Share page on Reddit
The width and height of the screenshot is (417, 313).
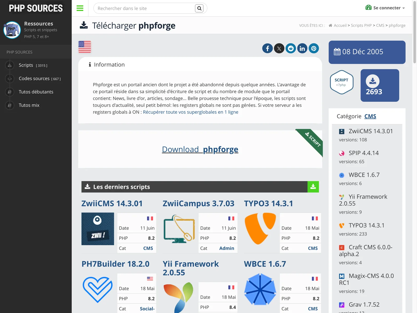[x=291, y=48]
